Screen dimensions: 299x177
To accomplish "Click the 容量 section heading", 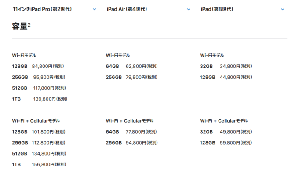I will pos(21,26).
